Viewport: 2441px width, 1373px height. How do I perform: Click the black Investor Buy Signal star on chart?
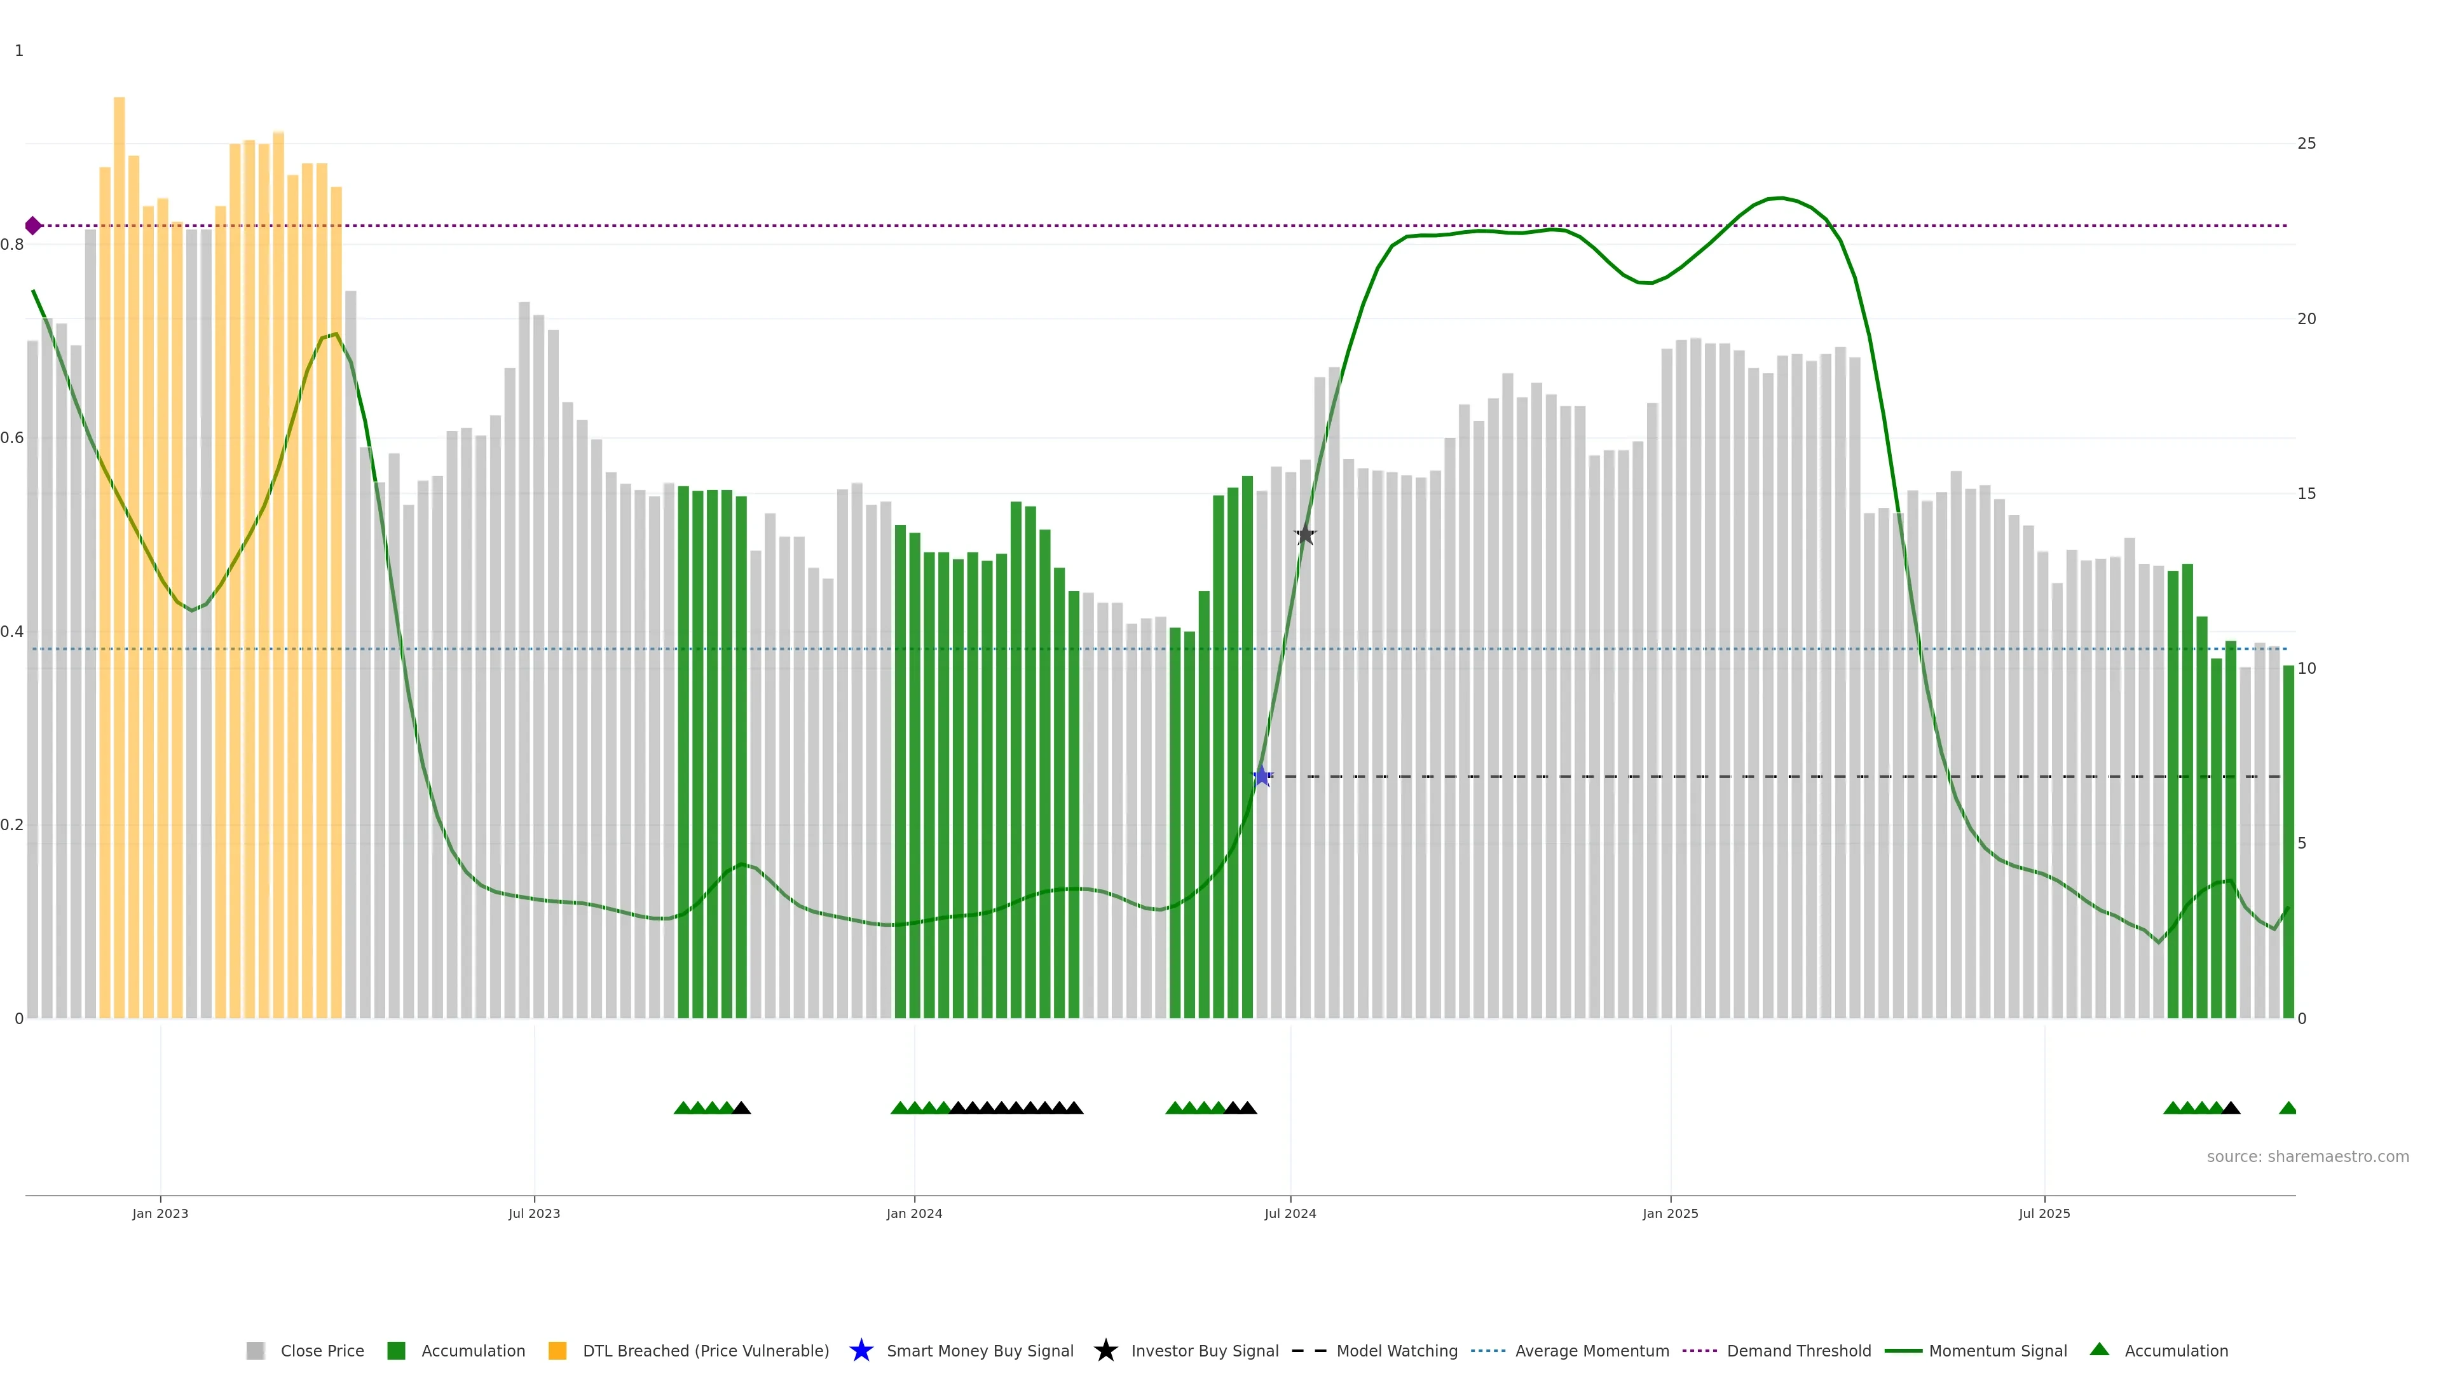click(x=1305, y=535)
